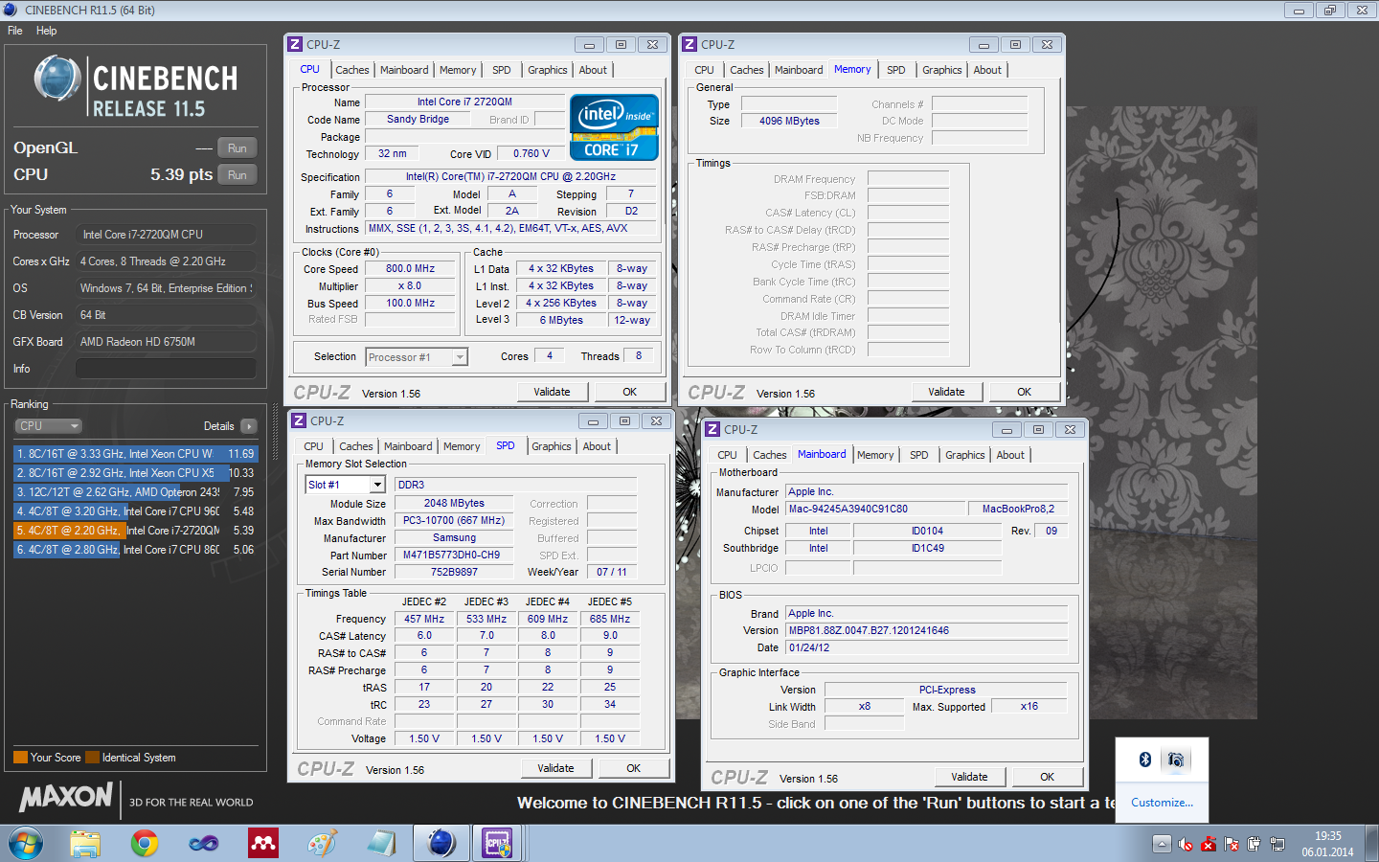Click the AMD Radeon HD 6750M GFX Board field

(x=166, y=342)
